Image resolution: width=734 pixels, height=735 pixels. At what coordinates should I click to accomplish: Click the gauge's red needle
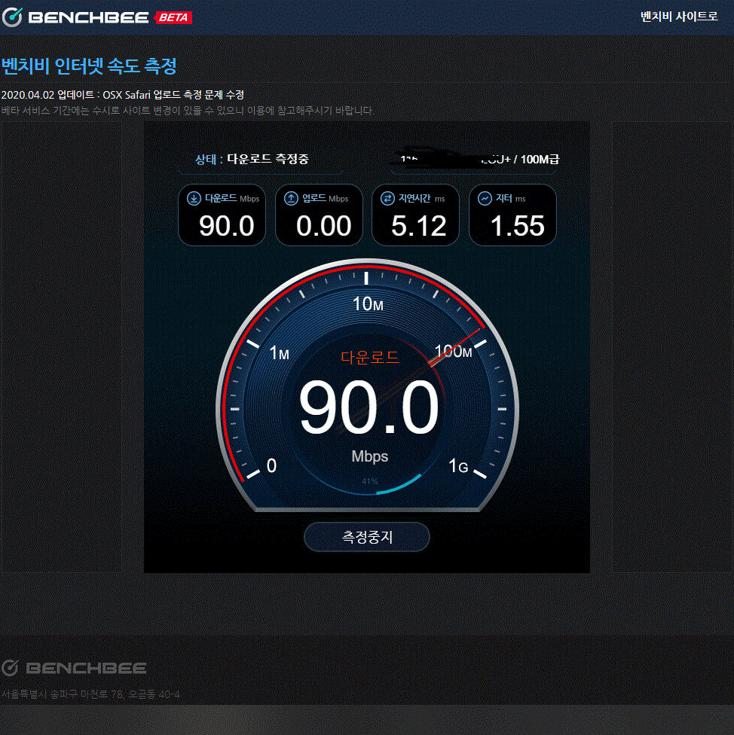click(x=454, y=346)
